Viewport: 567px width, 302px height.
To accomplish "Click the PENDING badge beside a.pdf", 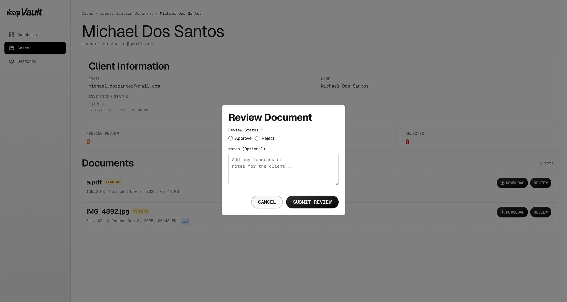I will click(x=113, y=182).
